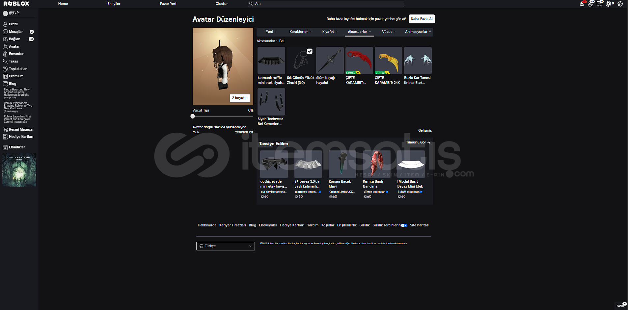The image size is (628, 310).
Task: Open friend requests icon in top bar
Action: click(591, 4)
